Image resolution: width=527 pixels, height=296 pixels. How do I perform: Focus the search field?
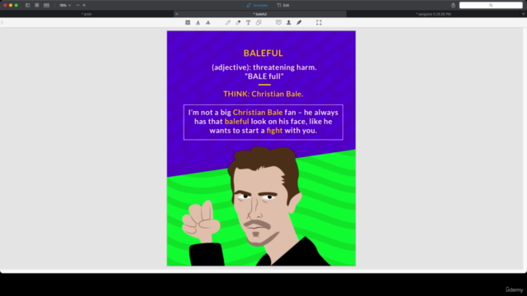491,5
